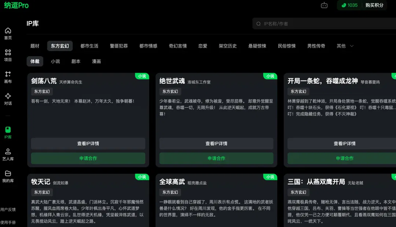Click the 剑荡八荒 card title
Image resolution: width=396 pixels, height=227 pixels.
click(x=44, y=81)
